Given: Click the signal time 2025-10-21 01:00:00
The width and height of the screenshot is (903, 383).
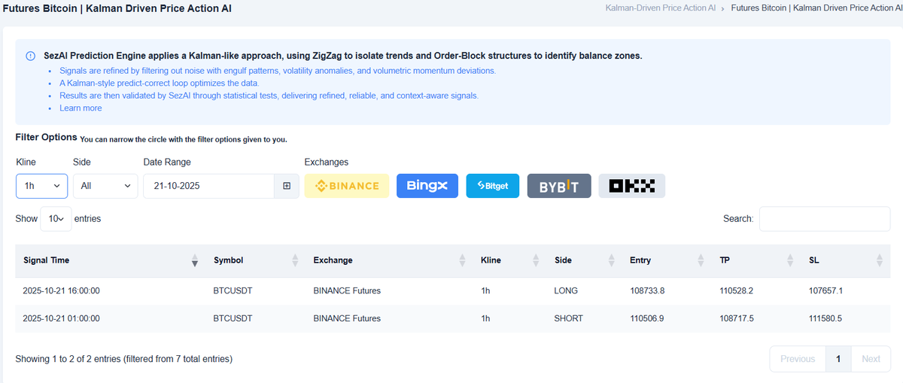Looking at the screenshot, I should (62, 318).
